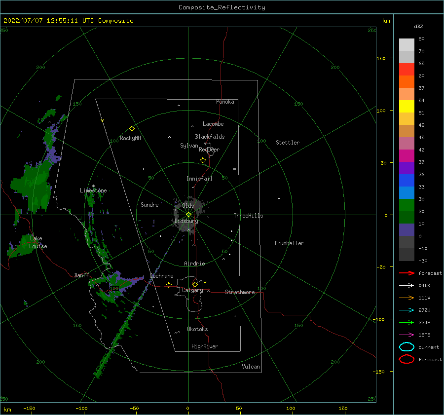Click the red forecast ellipse in legend
This screenshot has height=415, width=444.
tap(407, 359)
